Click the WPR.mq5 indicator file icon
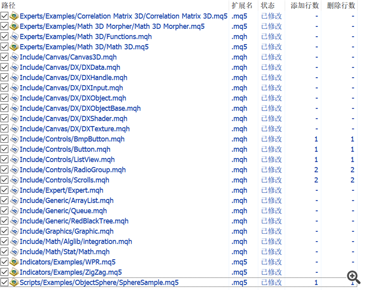 [x=14, y=262]
